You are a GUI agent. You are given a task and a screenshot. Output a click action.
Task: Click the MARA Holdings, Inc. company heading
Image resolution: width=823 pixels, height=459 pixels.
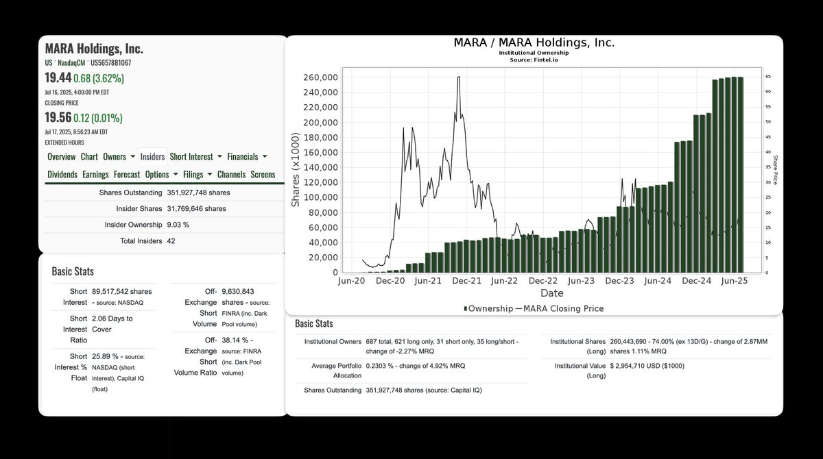(x=94, y=49)
